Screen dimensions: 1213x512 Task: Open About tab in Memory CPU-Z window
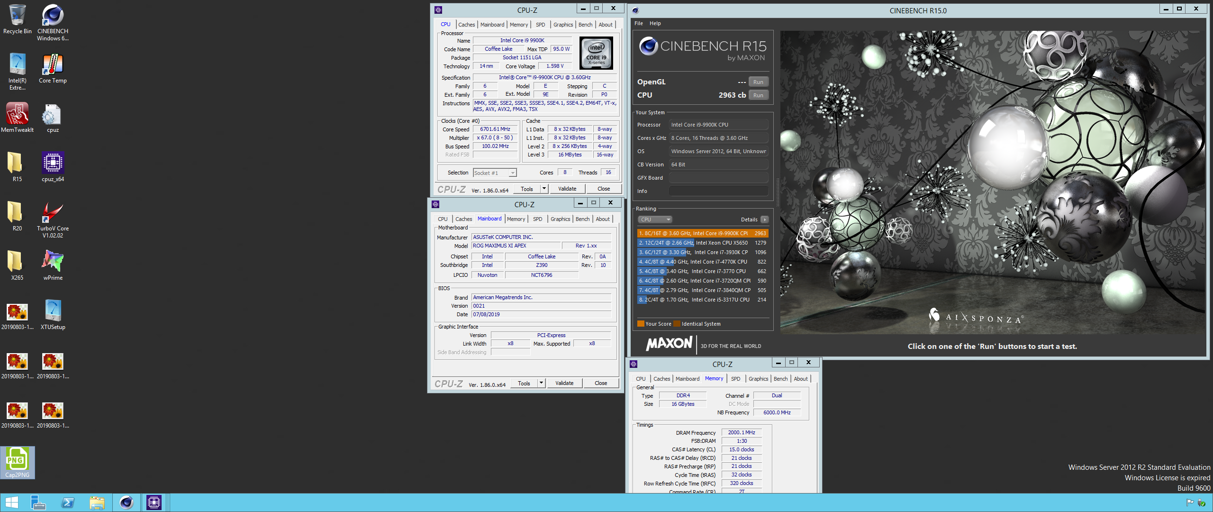click(801, 379)
